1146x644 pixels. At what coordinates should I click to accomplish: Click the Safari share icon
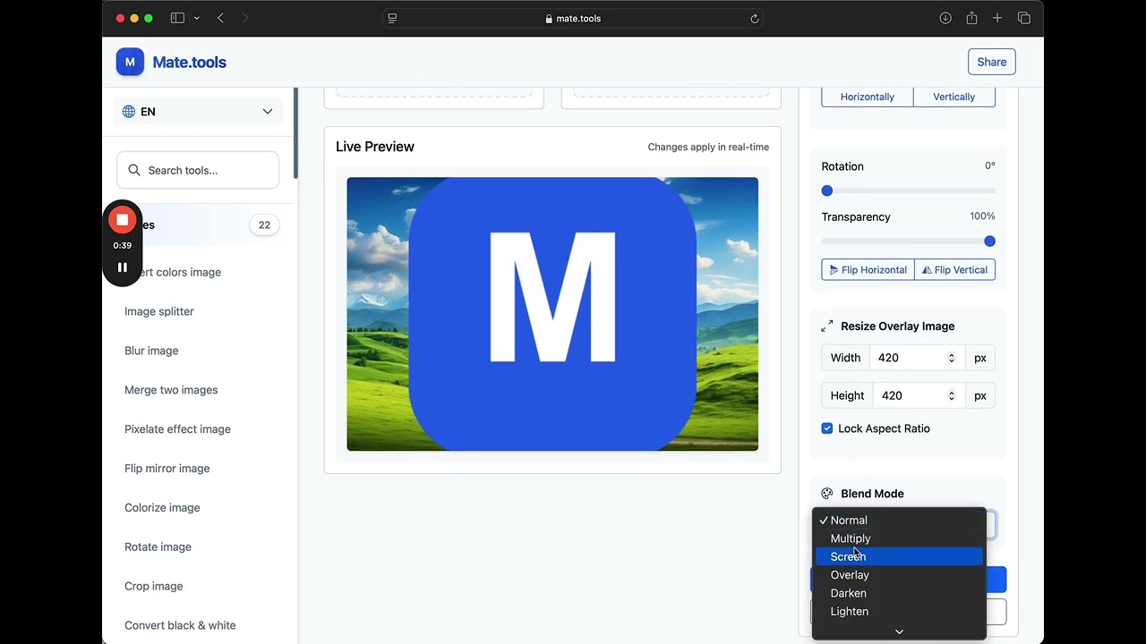point(971,18)
